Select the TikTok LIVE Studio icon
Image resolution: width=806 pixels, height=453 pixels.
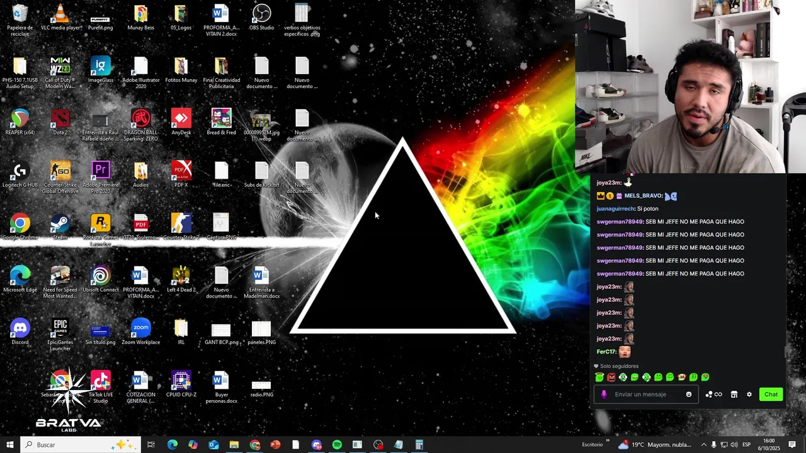[101, 387]
